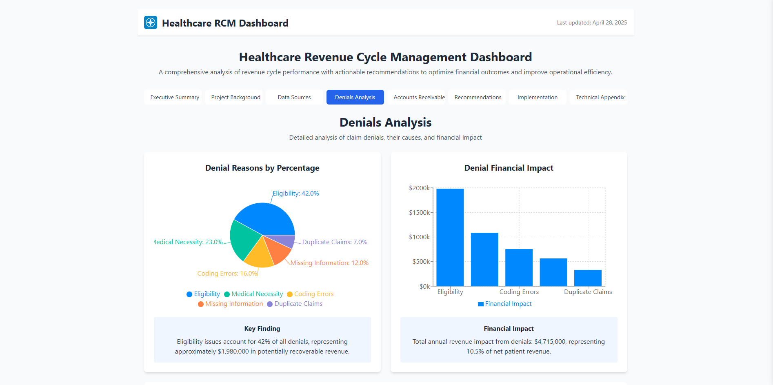This screenshot has width=773, height=385.
Task: Click the green Medical Necessity pie slice
Action: click(243, 239)
